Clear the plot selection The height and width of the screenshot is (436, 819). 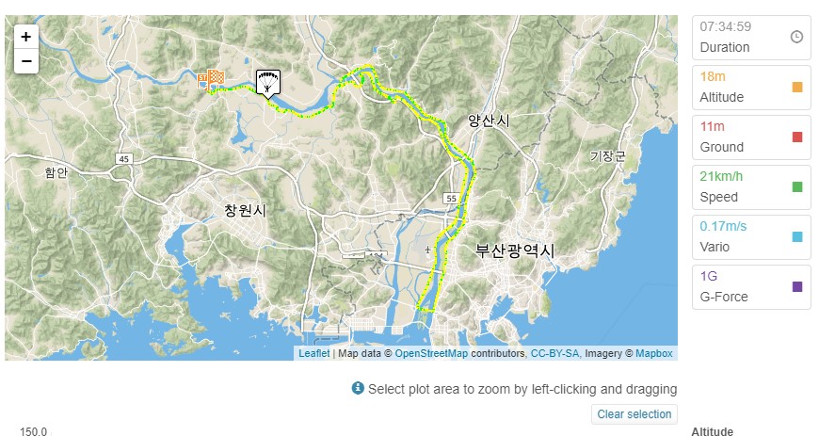tap(634, 414)
